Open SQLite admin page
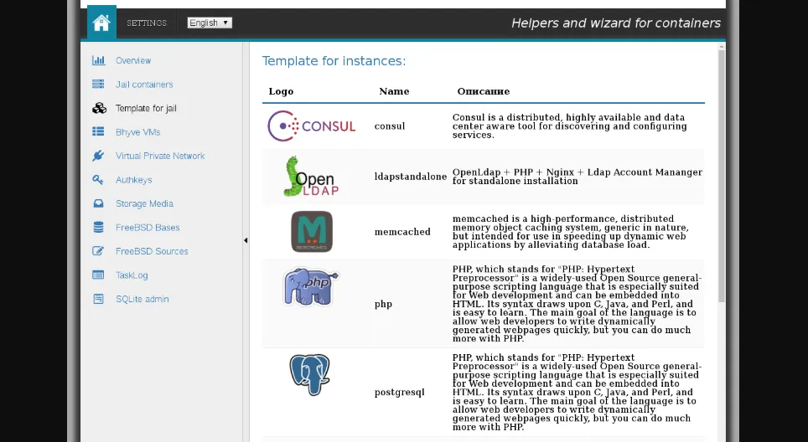This screenshot has width=808, height=442. pos(142,299)
